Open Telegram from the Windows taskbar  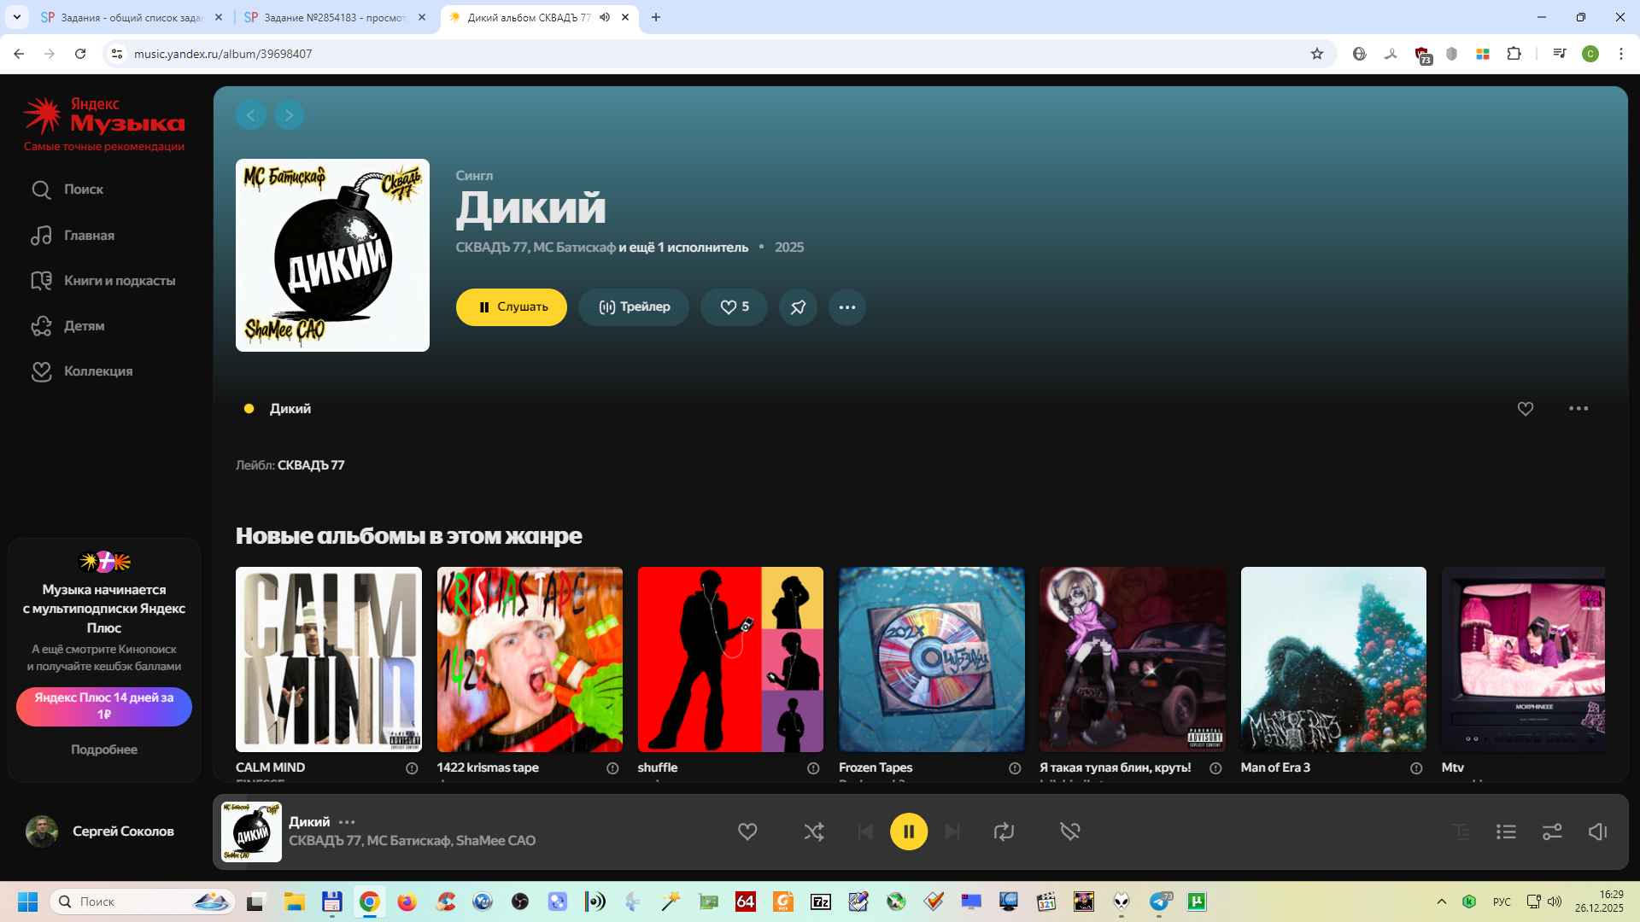coord(1159,902)
